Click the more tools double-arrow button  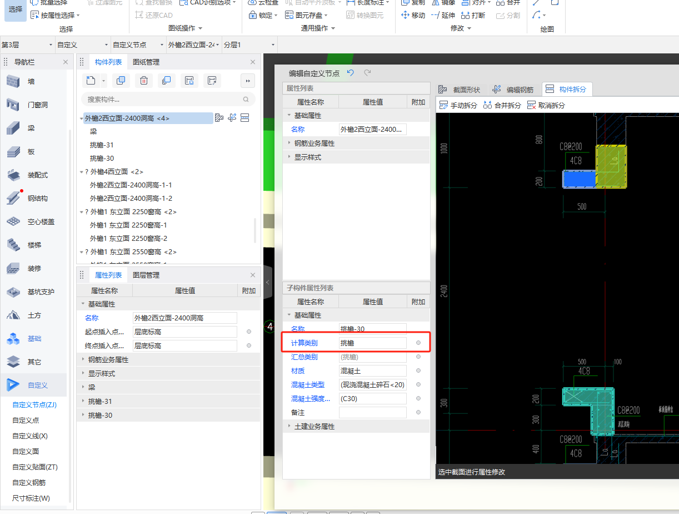point(248,81)
